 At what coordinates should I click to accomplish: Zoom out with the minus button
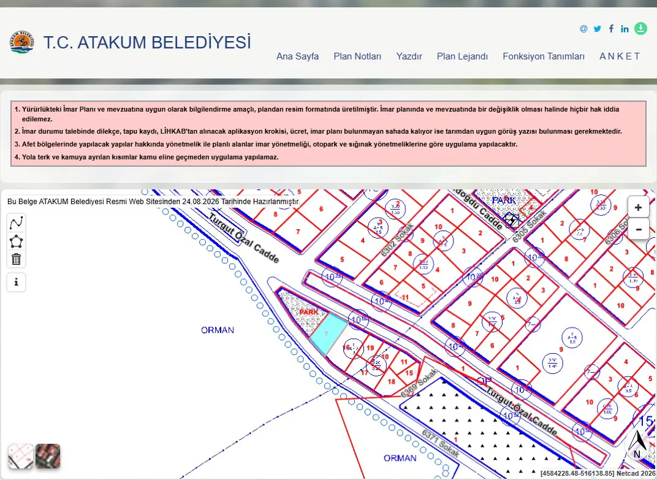pos(638,229)
